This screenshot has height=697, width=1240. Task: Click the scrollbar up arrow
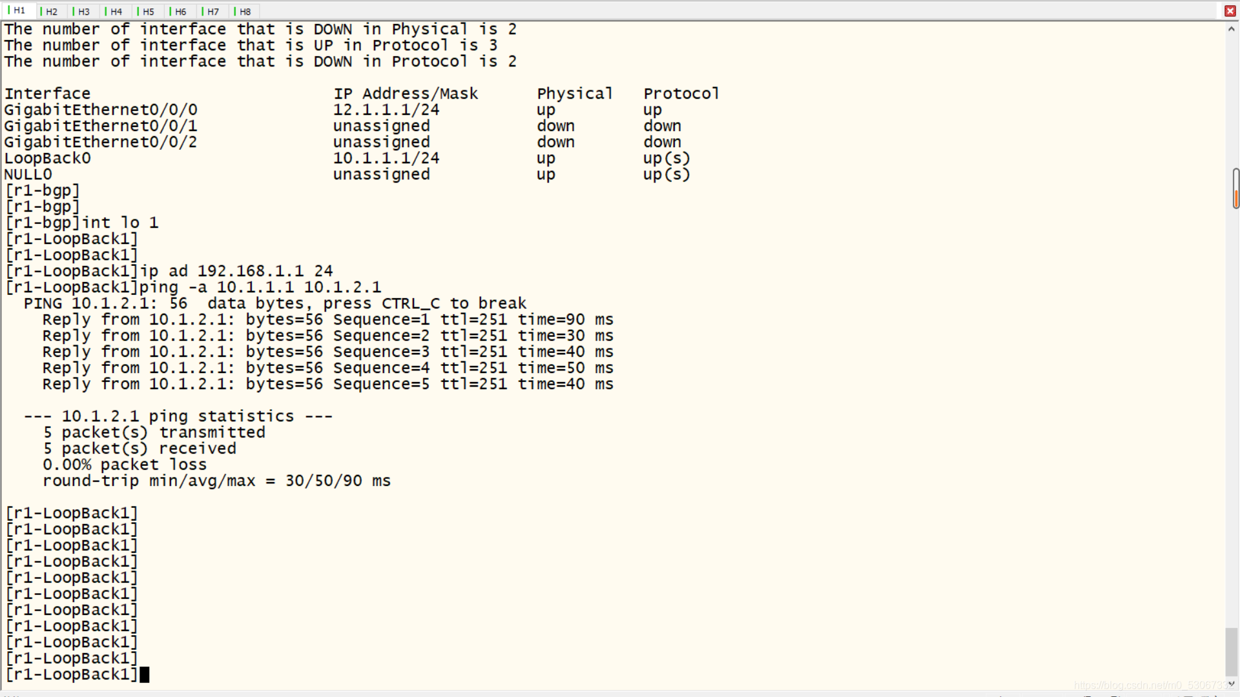[x=1232, y=29]
